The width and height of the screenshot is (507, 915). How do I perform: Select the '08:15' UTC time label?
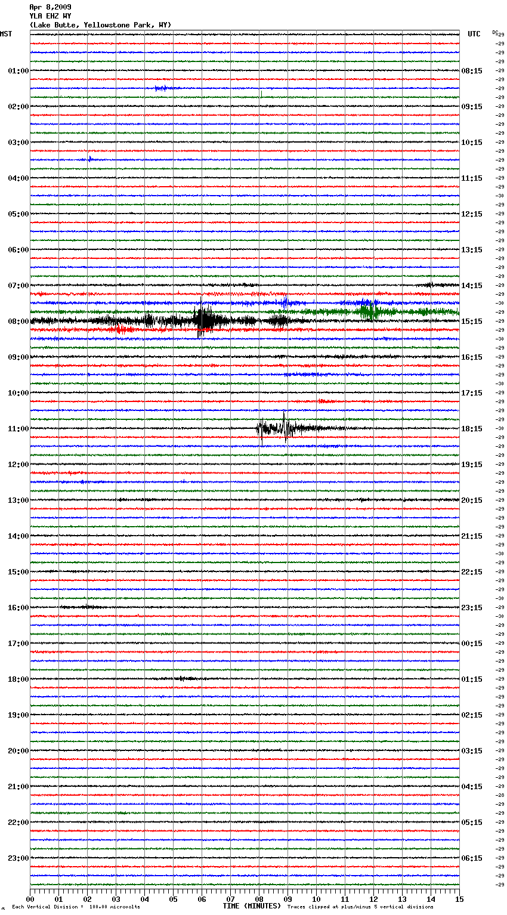472,71
